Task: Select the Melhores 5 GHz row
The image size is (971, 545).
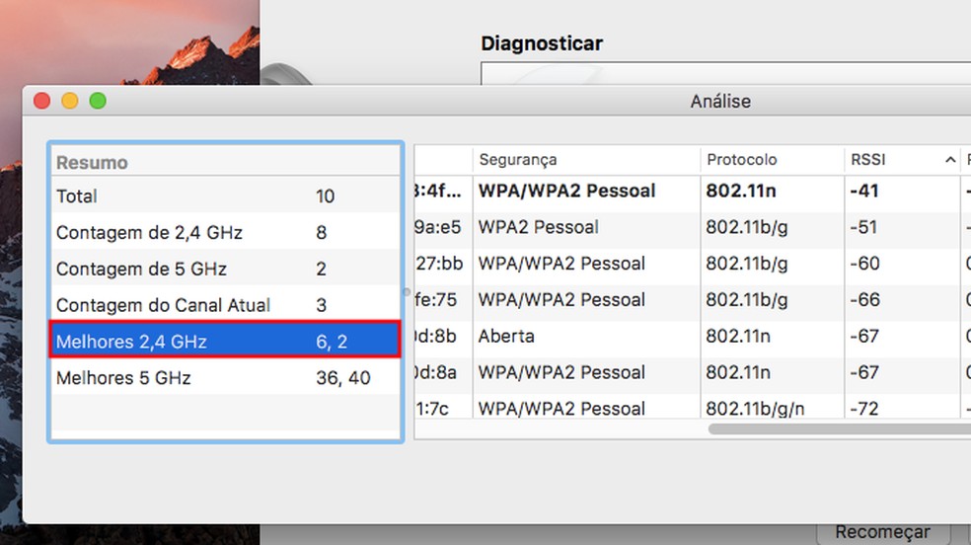Action: (225, 378)
